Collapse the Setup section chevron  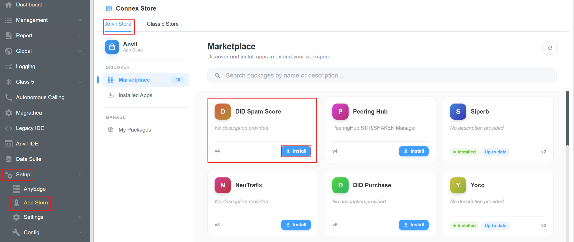(x=80, y=175)
